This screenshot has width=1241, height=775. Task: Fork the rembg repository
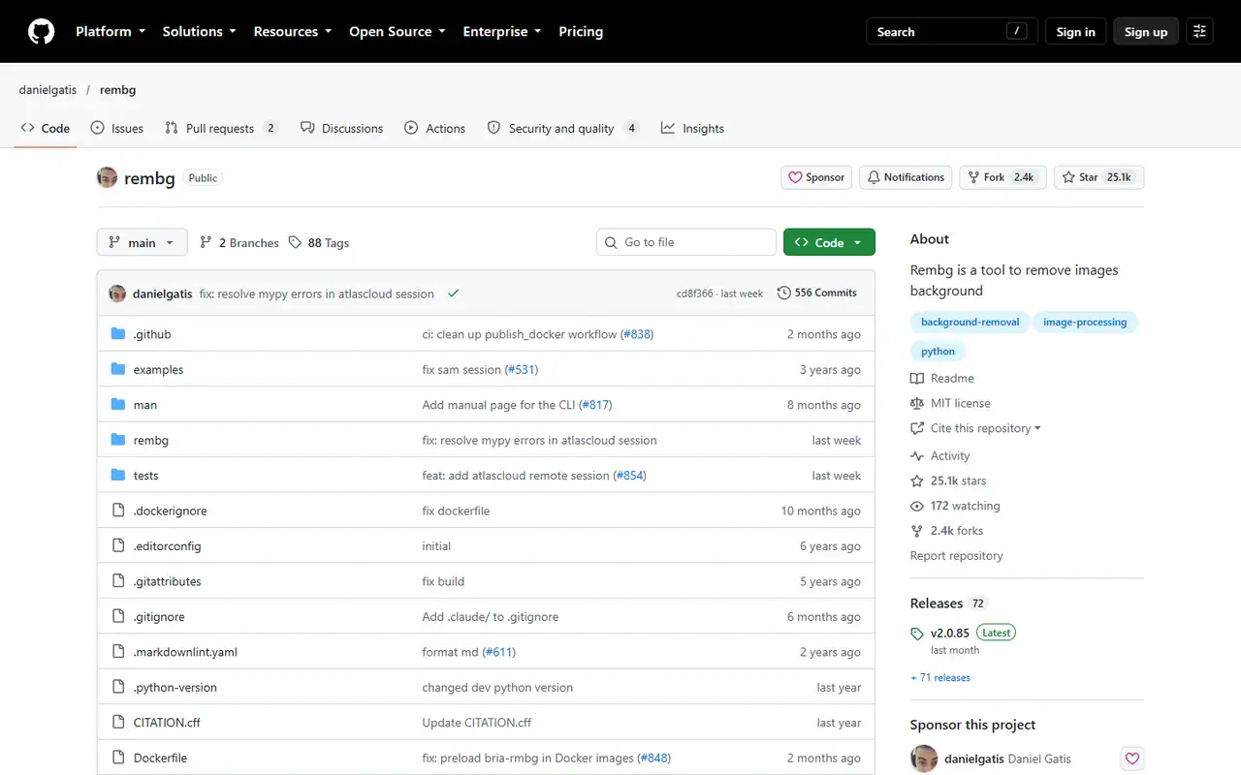1002,177
